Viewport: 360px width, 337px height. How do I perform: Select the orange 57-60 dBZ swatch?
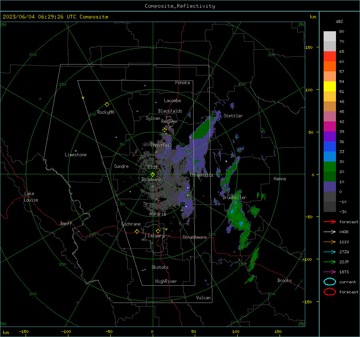(x=330, y=67)
